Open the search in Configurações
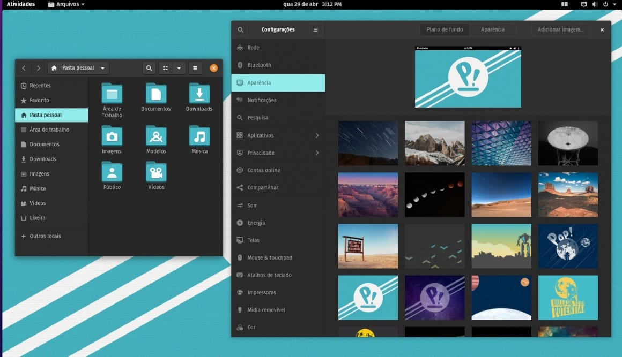This screenshot has height=357, width=622. pos(240,29)
